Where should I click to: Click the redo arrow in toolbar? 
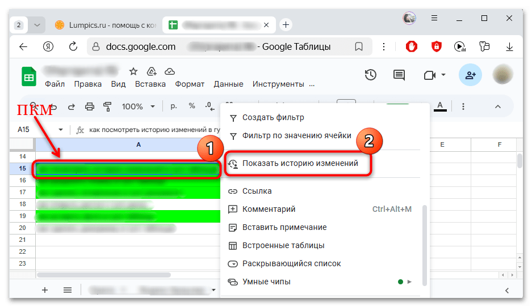72,106
